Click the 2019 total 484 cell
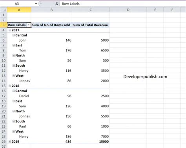 pos(51,142)
